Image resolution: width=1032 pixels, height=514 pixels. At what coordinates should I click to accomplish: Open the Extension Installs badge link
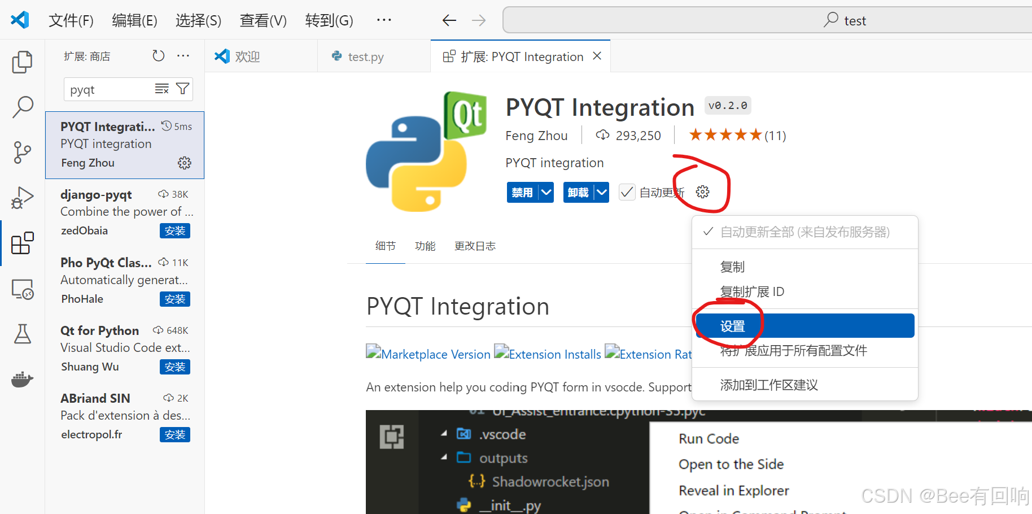pos(548,354)
